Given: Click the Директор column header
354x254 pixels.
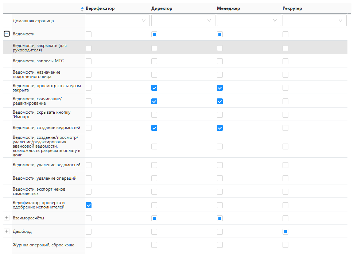Looking at the screenshot, I should click(162, 9).
